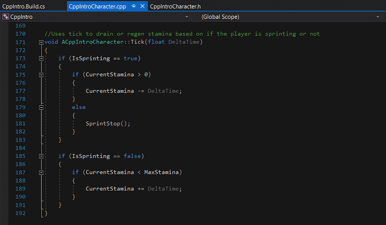Click the else keyword on line 179

pyautogui.click(x=79, y=107)
